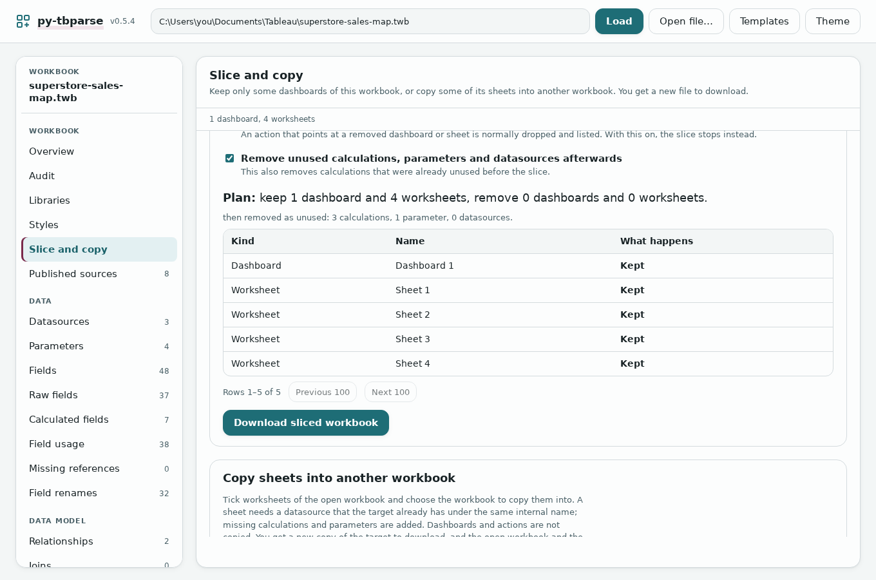Click Copy sheets into another workbook heading
Image resolution: width=876 pixels, height=580 pixels.
pos(339,478)
